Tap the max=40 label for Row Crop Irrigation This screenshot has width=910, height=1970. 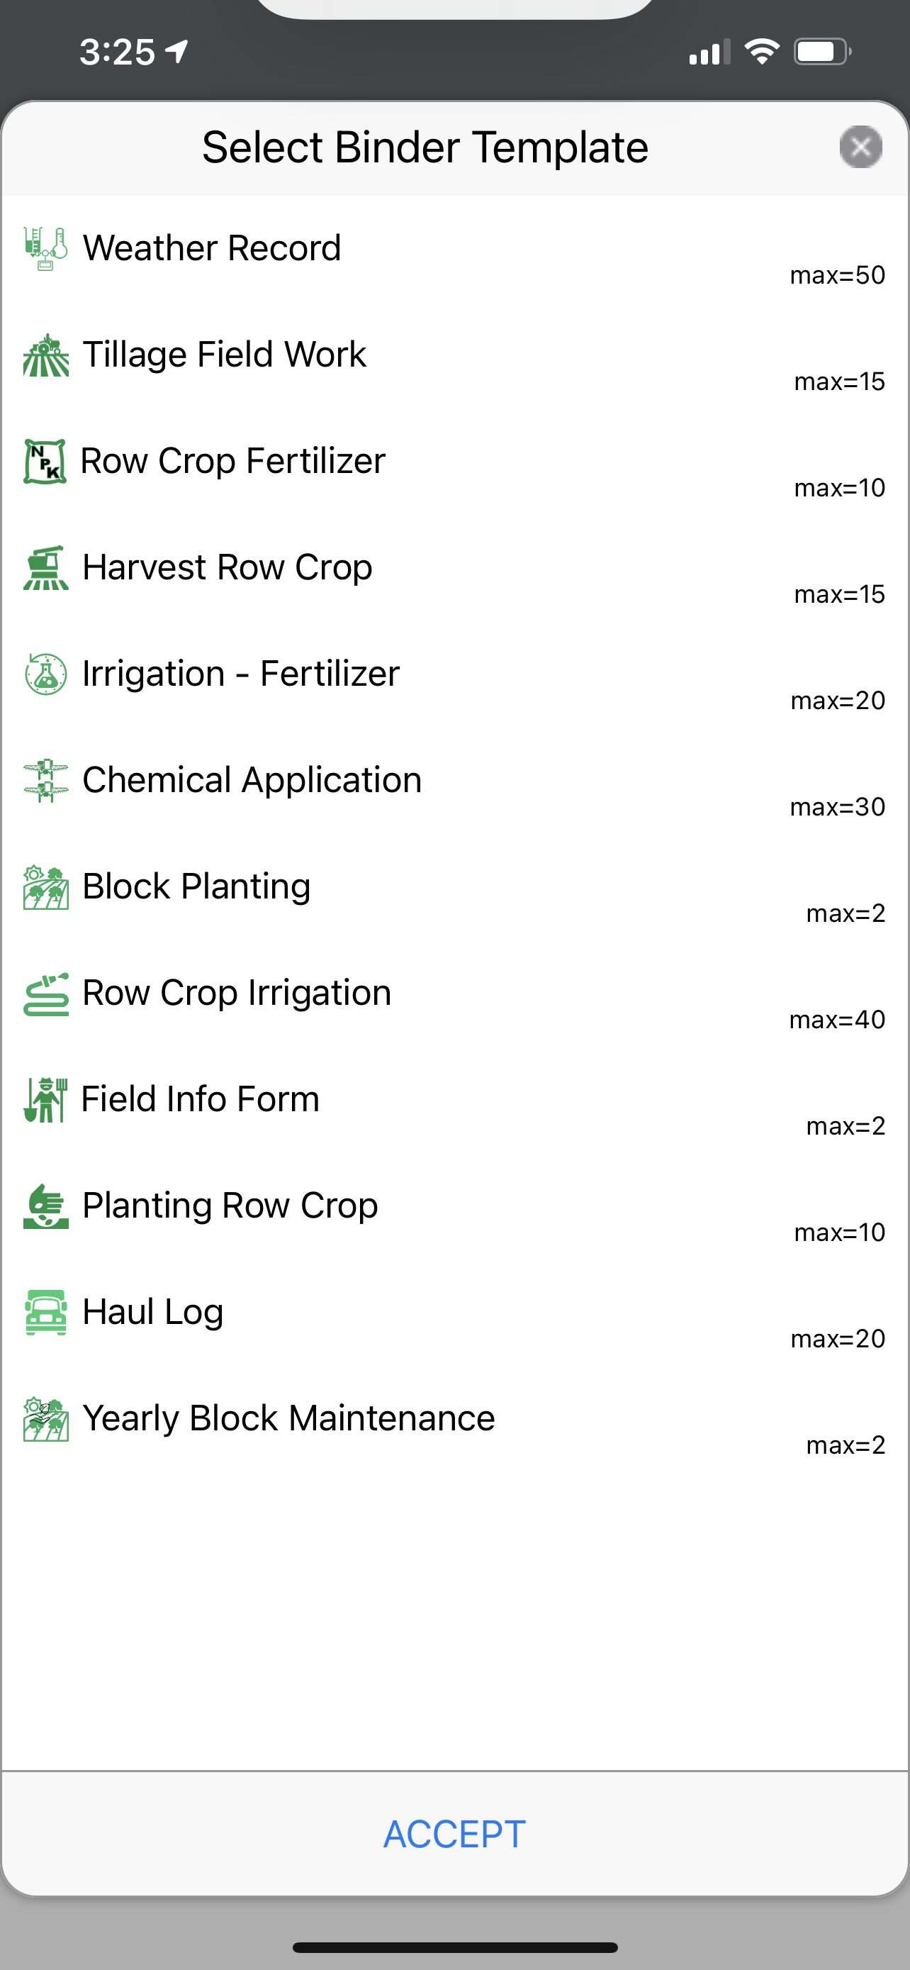pos(838,1020)
